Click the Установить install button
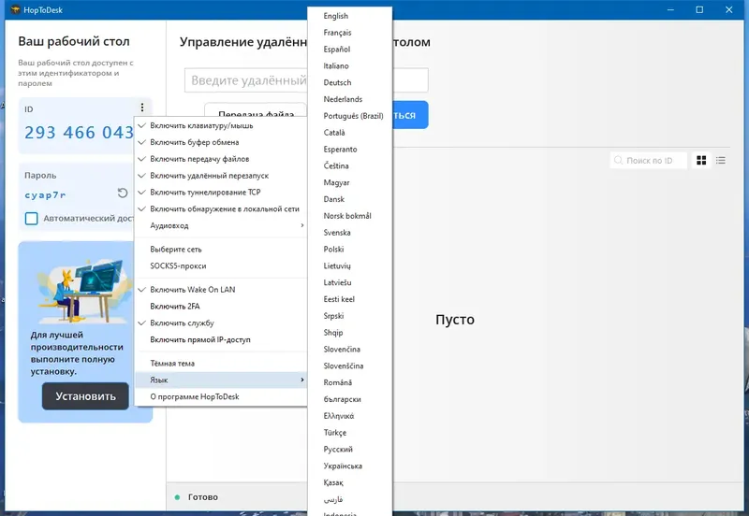The image size is (749, 516). pos(85,396)
